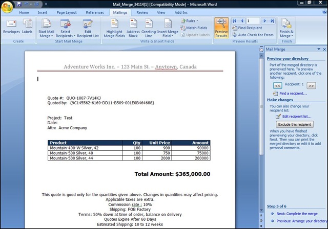Screen dimensions: 328x229
Task: Click Match Fields in the ribbon
Action: click(x=195, y=28)
